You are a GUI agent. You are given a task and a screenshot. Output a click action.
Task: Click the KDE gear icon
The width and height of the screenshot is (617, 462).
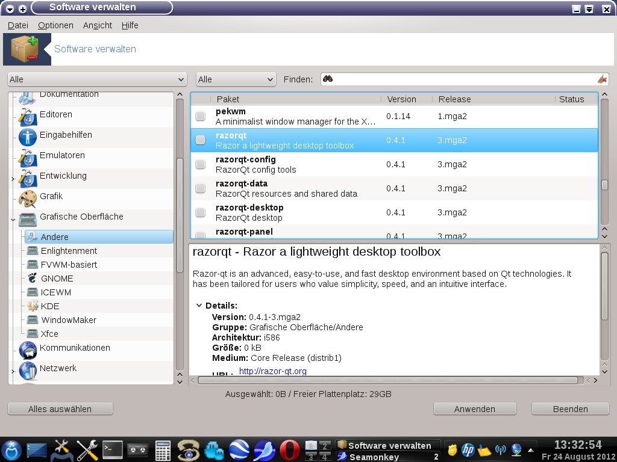click(33, 306)
